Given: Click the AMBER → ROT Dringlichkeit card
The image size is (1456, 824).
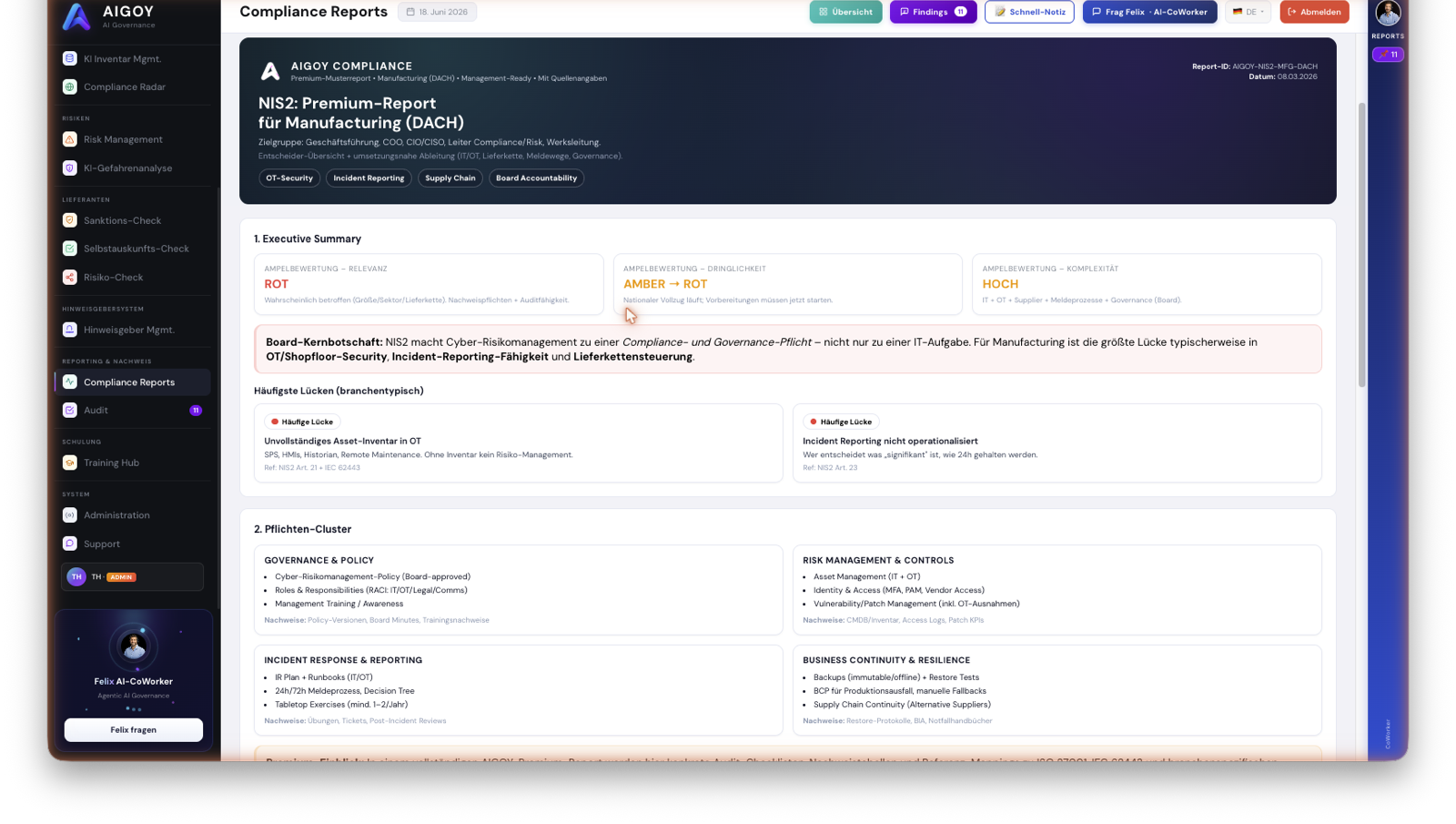Looking at the screenshot, I should (788, 285).
